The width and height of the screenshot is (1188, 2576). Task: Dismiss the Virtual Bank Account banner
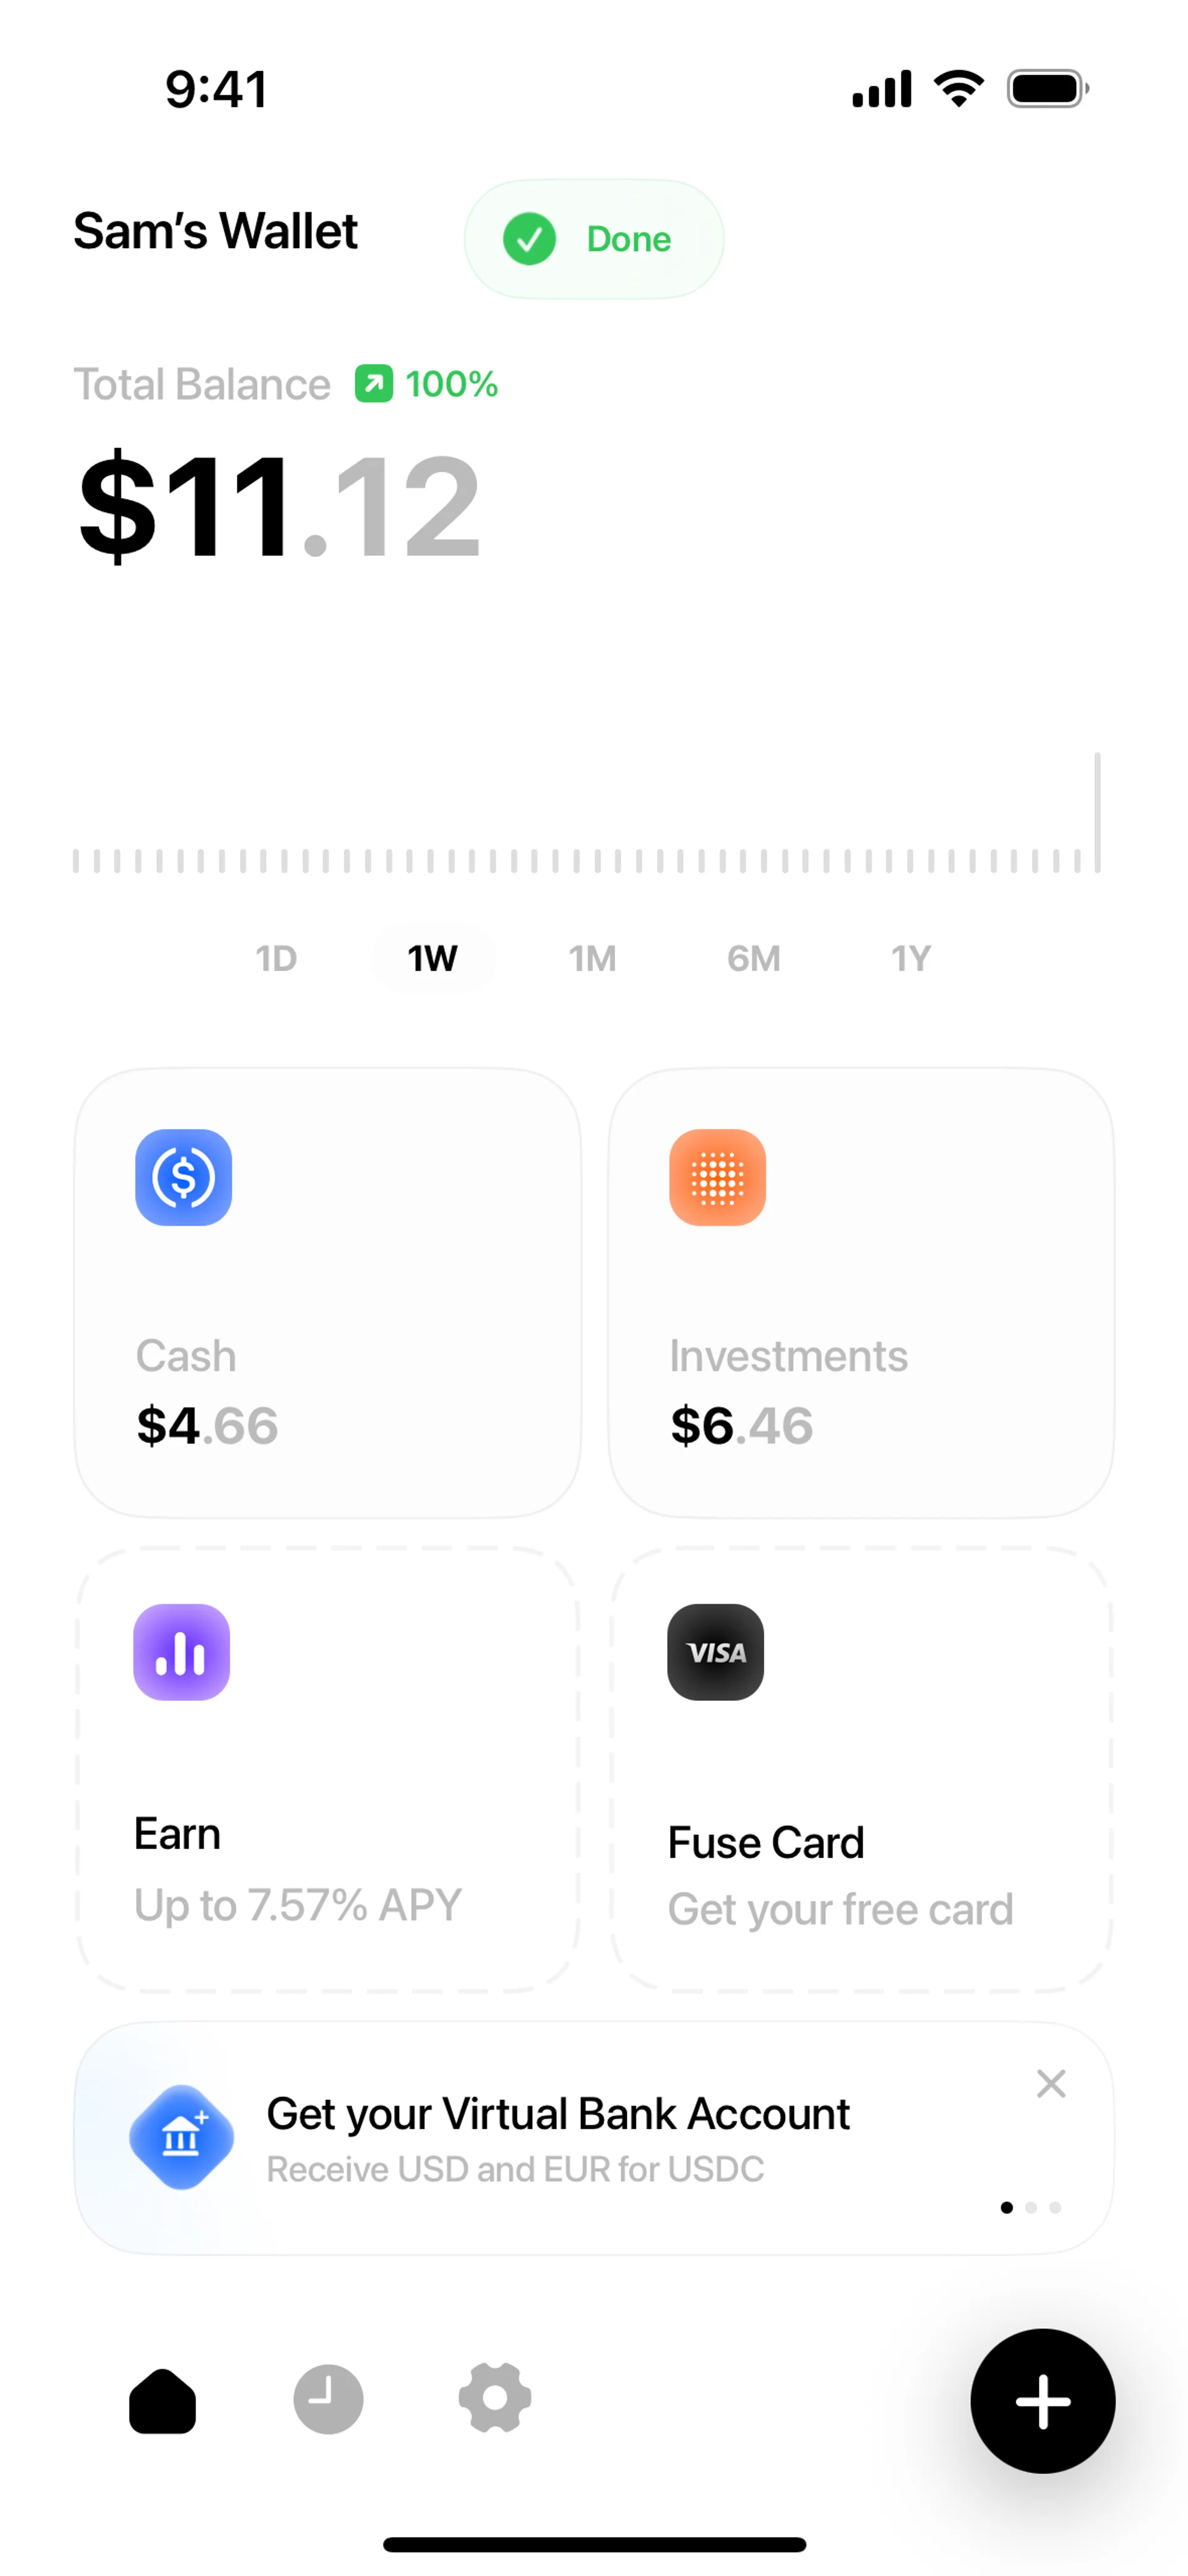(x=1051, y=2084)
